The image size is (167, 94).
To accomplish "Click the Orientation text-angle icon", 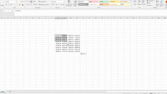I will tap(34, 2).
